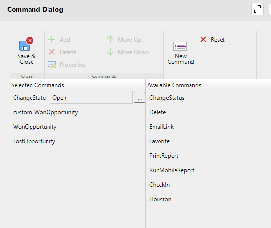Click the red Delete X icon in ribbon
271x228 pixels.
[x=52, y=52]
